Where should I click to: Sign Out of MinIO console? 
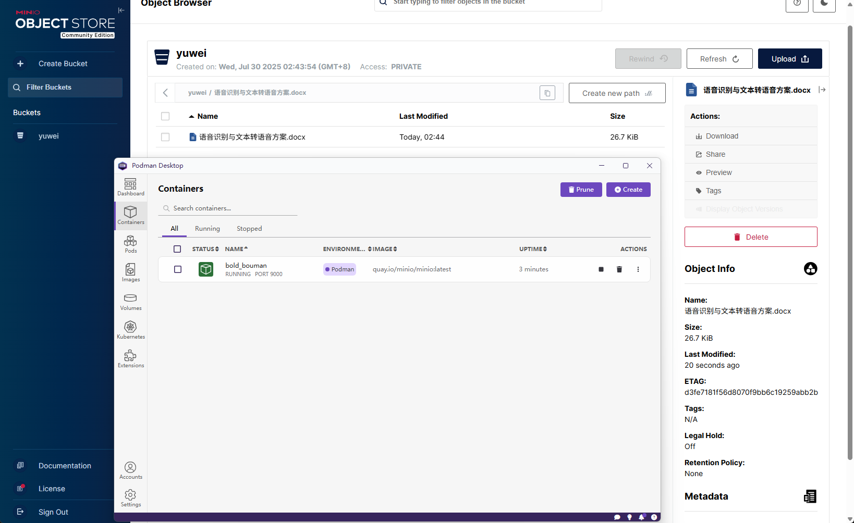point(53,512)
